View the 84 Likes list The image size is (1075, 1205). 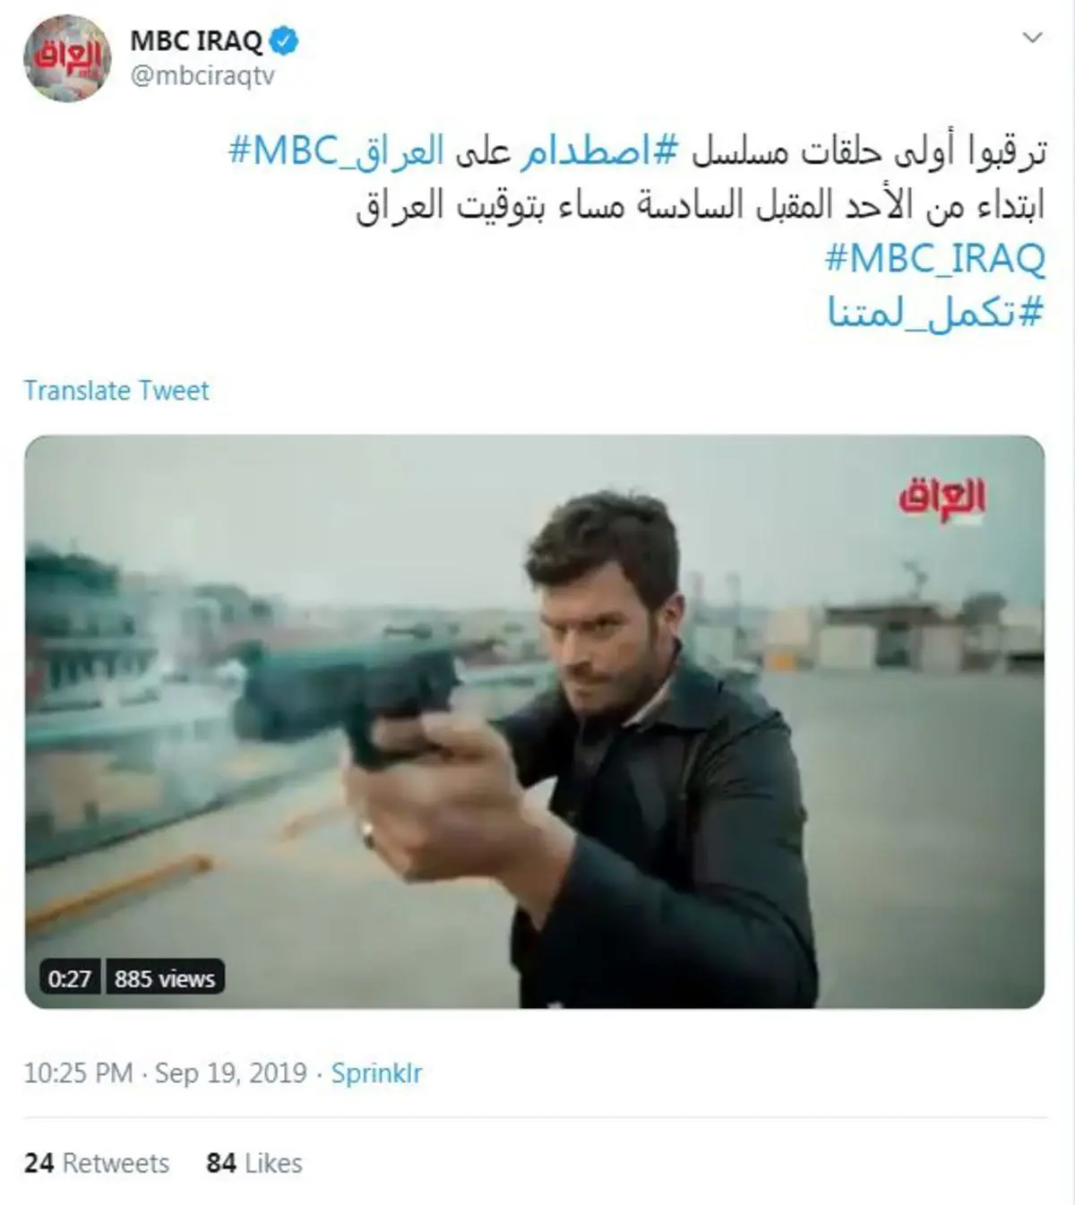(x=254, y=1163)
